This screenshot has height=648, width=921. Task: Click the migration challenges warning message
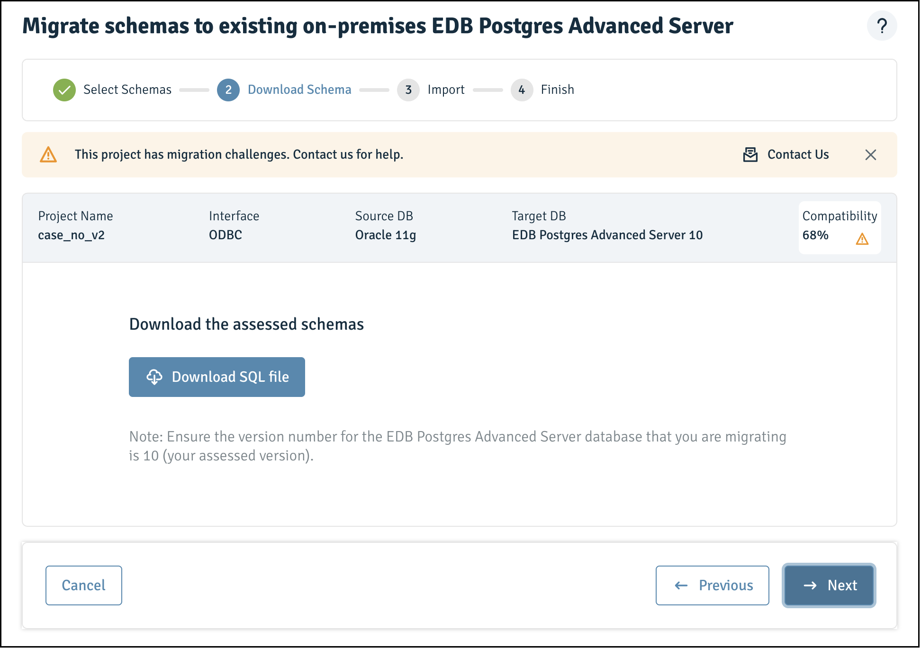(x=239, y=155)
